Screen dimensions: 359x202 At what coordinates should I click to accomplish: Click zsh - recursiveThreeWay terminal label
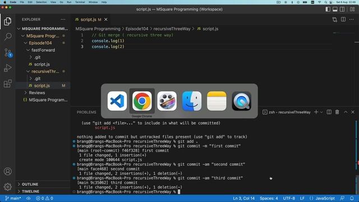coord(287,112)
